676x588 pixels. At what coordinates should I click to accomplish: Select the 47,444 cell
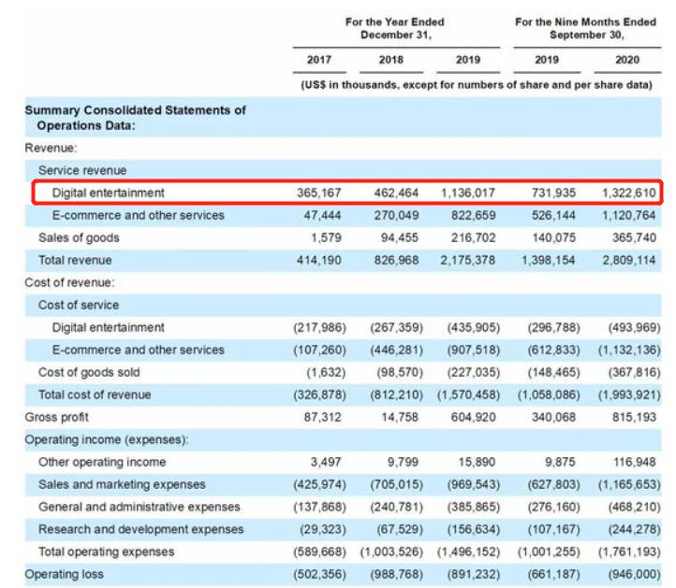click(x=322, y=215)
